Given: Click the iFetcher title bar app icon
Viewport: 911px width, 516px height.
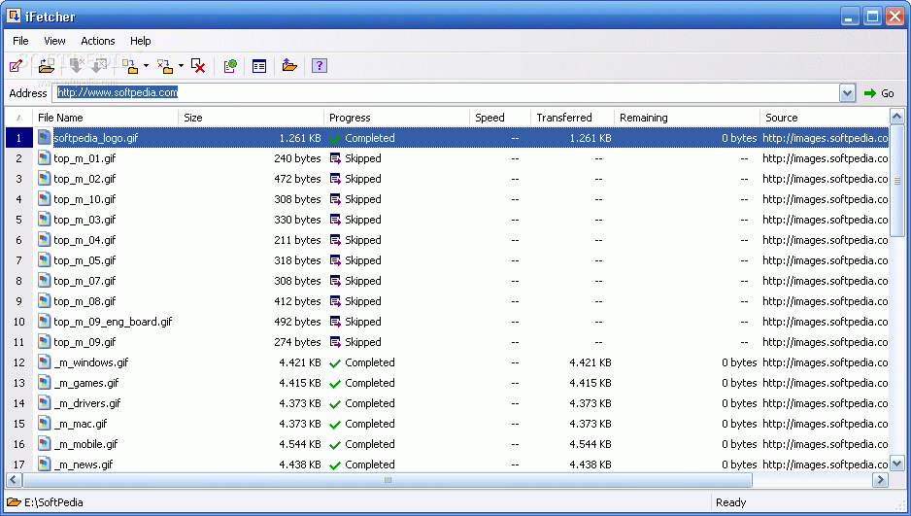Looking at the screenshot, I should pos(14,16).
